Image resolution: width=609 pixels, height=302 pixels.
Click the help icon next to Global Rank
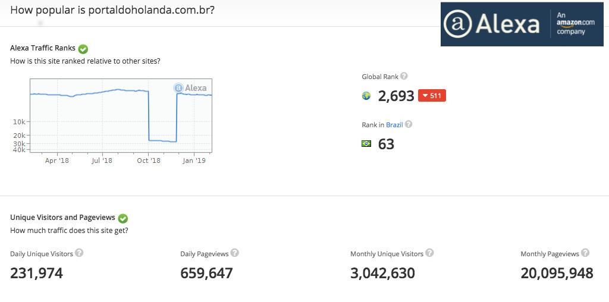404,76
